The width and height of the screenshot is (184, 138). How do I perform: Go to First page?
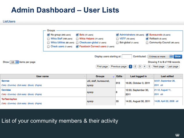tap(102, 66)
